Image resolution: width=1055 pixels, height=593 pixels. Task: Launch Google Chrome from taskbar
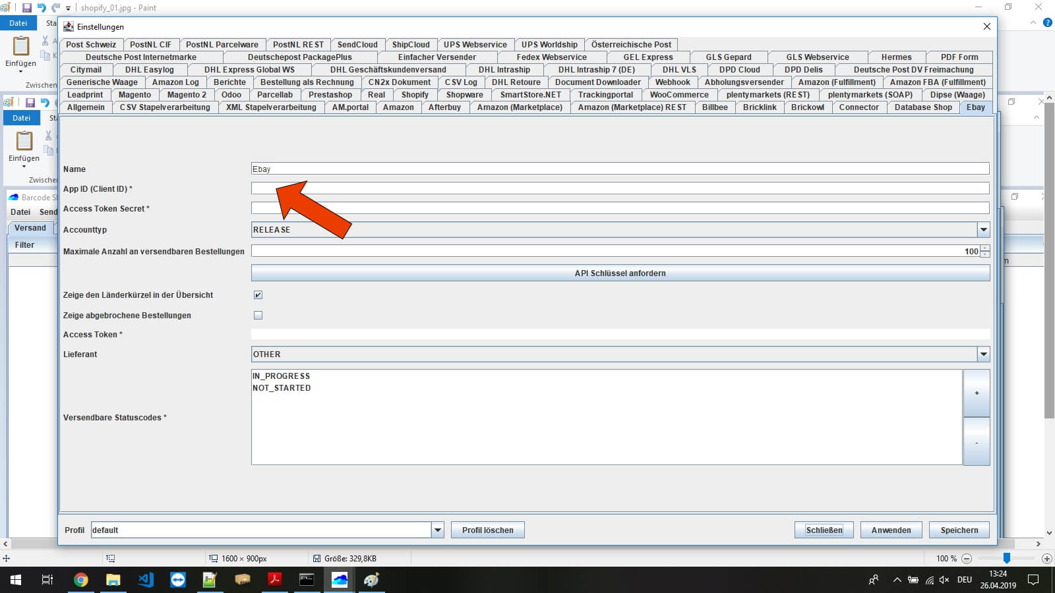(x=81, y=580)
